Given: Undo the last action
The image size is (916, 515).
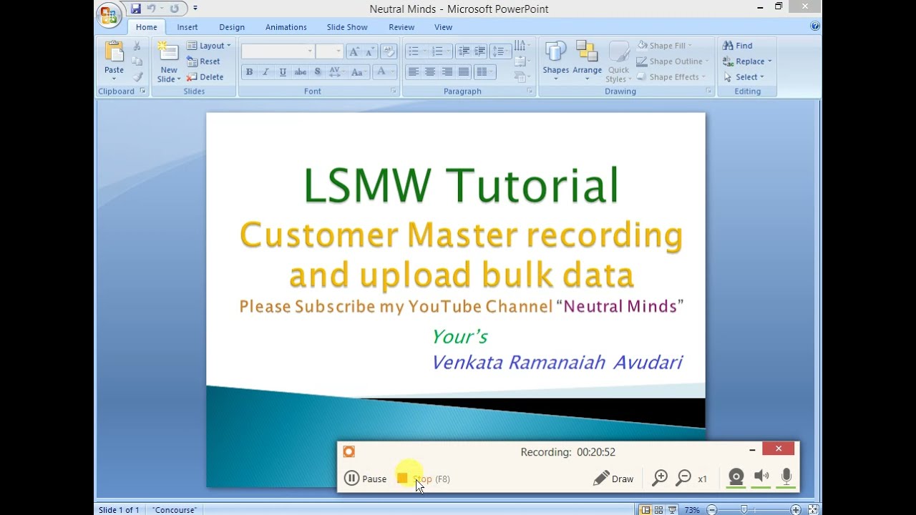Looking at the screenshot, I should [x=151, y=9].
